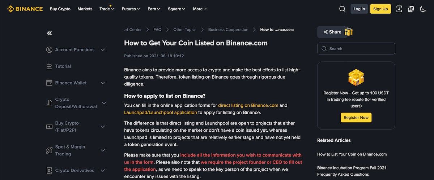
Task: Open the Buy Crypto menu item
Action: [60, 9]
